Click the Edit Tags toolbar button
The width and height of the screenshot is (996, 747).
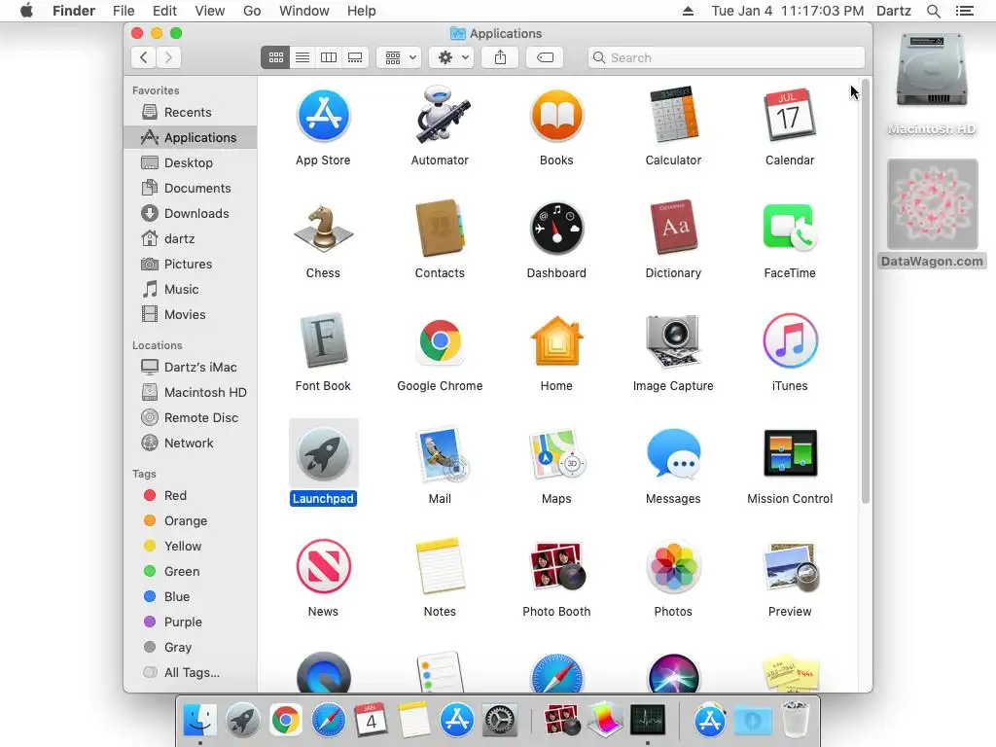[x=545, y=57]
